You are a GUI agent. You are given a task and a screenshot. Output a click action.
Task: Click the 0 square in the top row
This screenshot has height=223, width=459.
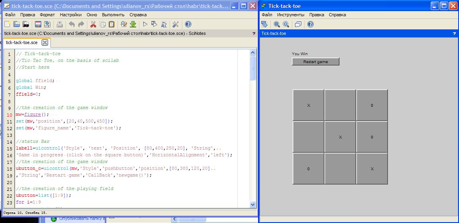(372, 105)
